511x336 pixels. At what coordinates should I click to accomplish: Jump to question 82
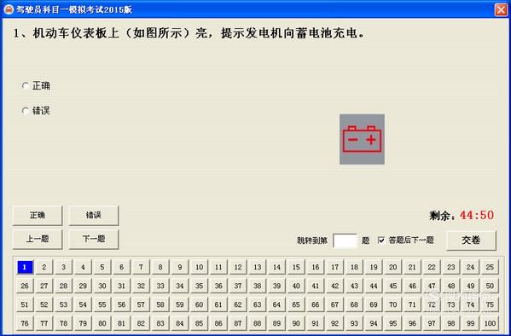141,323
